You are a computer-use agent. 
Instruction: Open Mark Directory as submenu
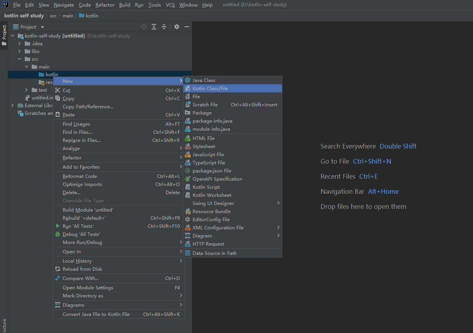pos(119,296)
